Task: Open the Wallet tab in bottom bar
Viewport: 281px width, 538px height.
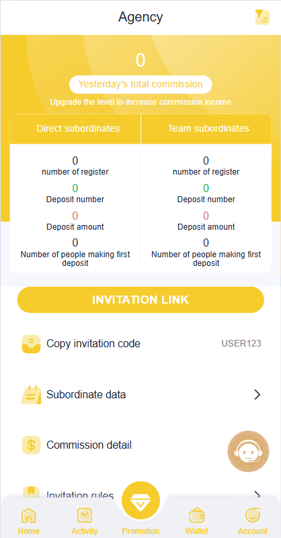Action: tap(197, 521)
